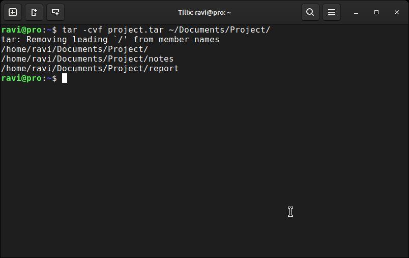The image size is (409, 258).
Task: Add a terminal to the right
Action: click(x=34, y=12)
